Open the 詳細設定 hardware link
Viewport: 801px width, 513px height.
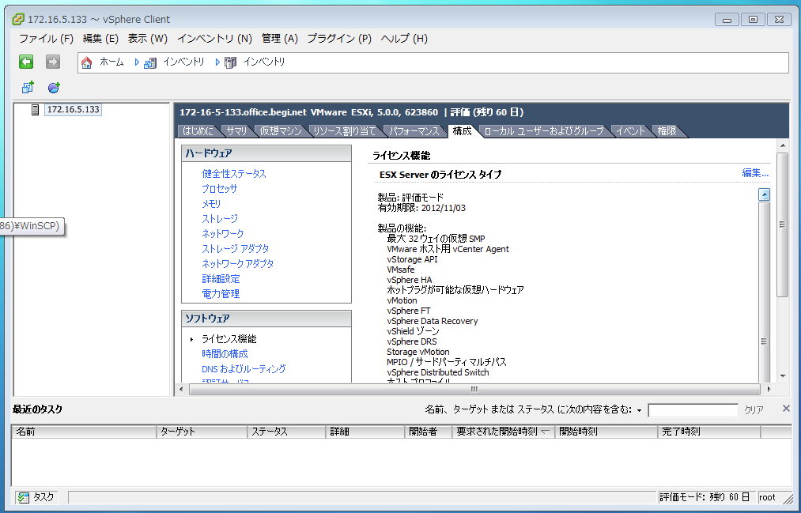[221, 279]
